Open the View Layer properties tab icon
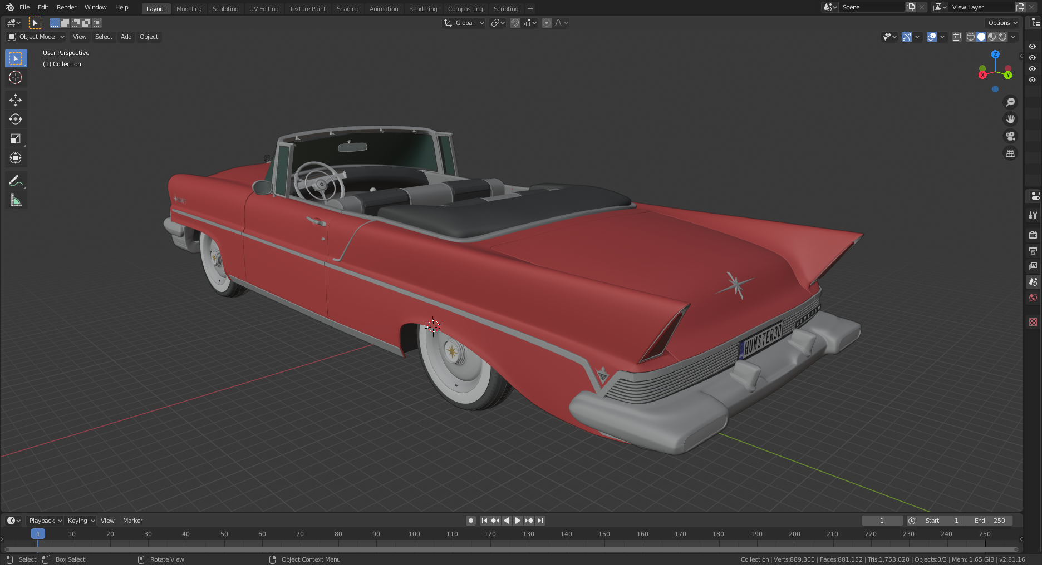This screenshot has height=565, width=1042. click(1033, 266)
